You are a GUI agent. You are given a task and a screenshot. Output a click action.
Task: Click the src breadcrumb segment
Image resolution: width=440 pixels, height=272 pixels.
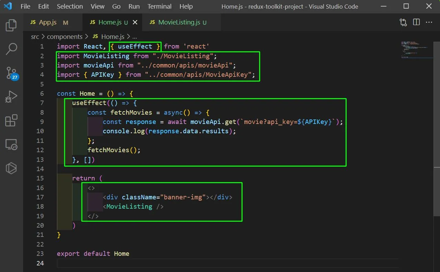pyautogui.click(x=35, y=36)
